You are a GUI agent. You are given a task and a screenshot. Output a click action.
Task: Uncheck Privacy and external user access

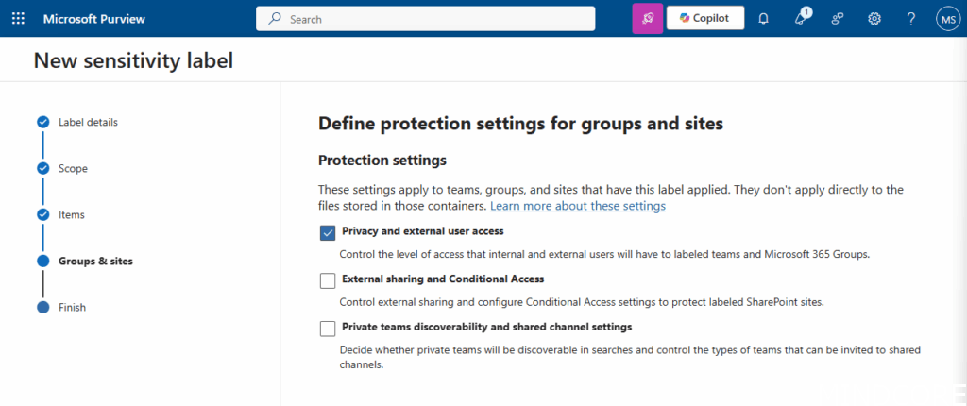point(328,233)
